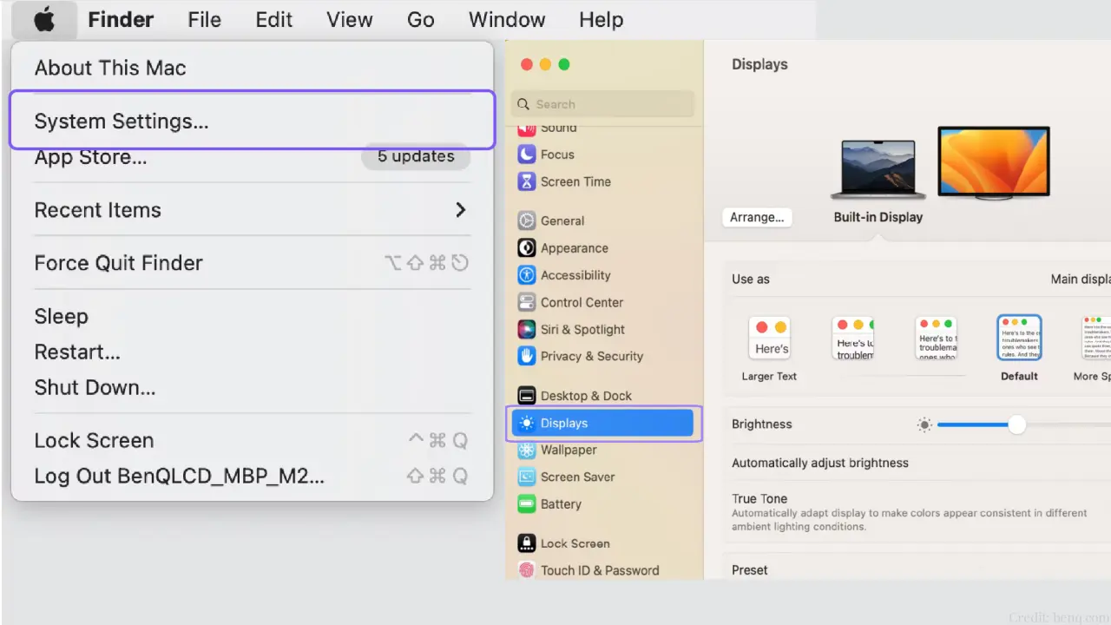The width and height of the screenshot is (1111, 625).
Task: Select the resolution thumbnail left of Default
Action: [x=937, y=339]
